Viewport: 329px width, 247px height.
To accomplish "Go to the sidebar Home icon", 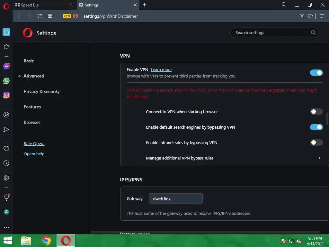I will click(x=6, y=32).
